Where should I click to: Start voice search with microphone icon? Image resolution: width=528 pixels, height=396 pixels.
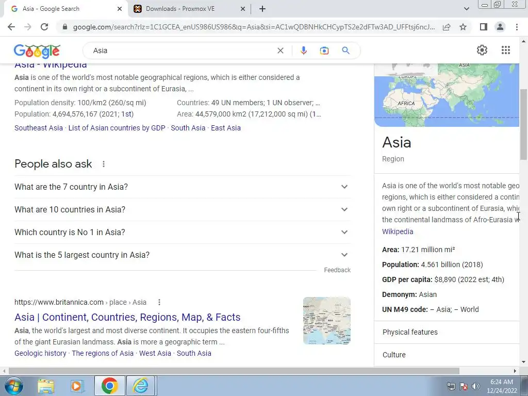[303, 51]
